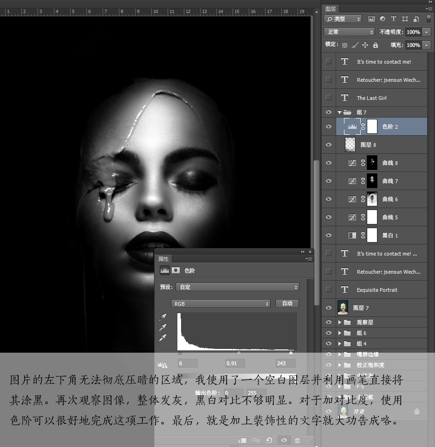This screenshot has width=435, height=447.
Task: Open the Layers panel flyout menu
Action: coord(429,8)
